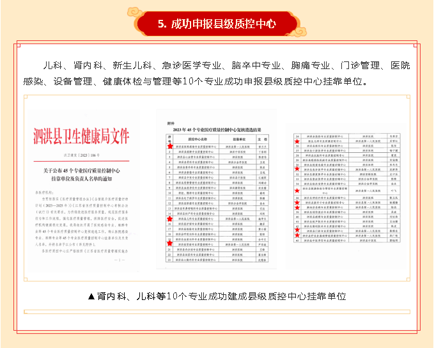Viewport: 434px width, 348px height.
Task: Click the red heading 泗洪县卫生健康局文件
Action: 81,136
